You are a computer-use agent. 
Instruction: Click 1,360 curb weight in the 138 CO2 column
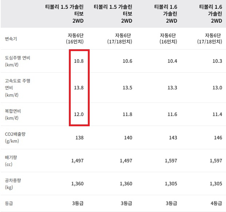tap(77, 184)
